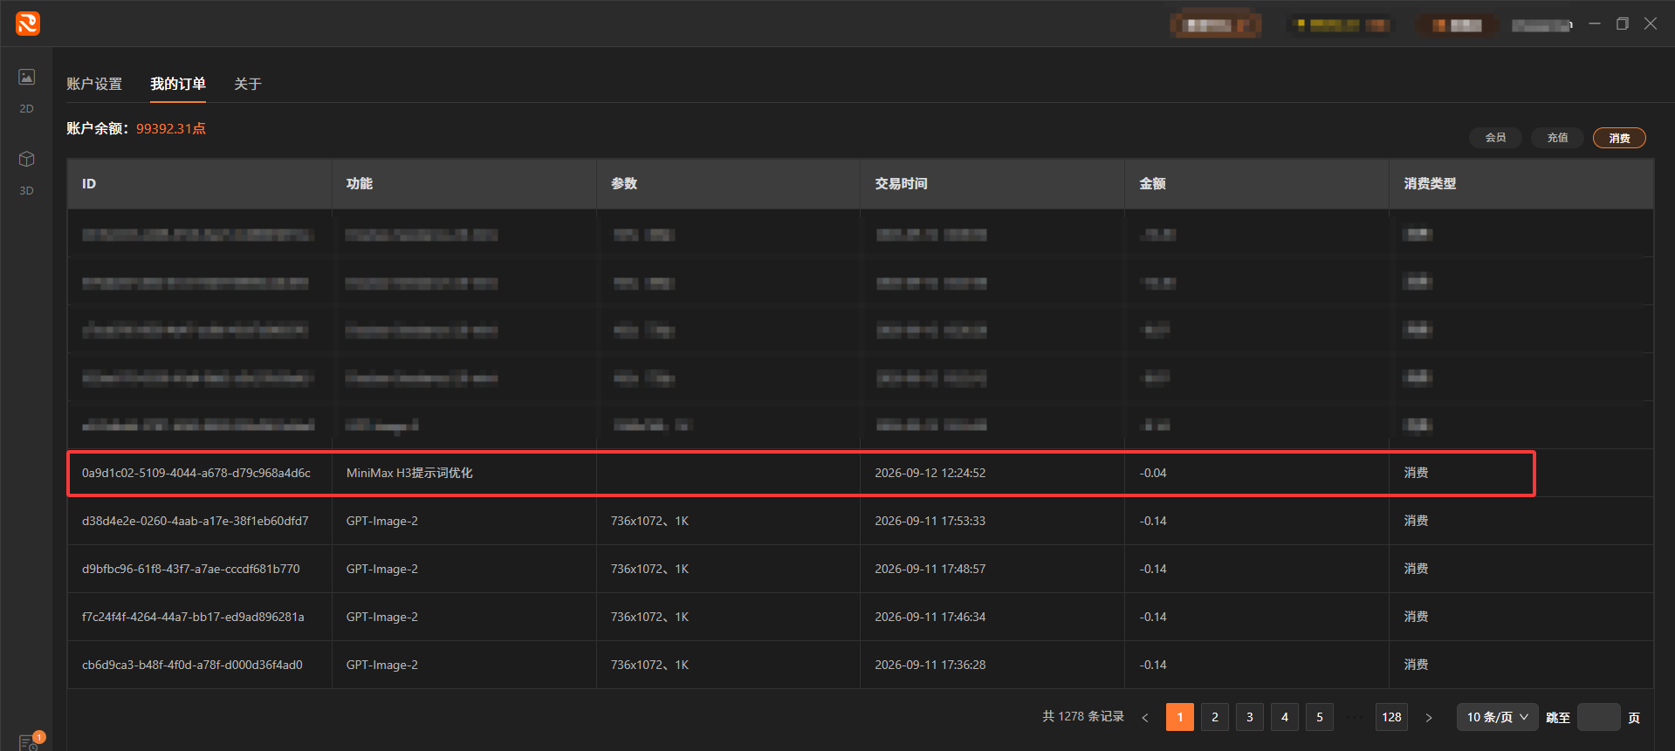The image size is (1675, 751).
Task: Click the timestamp 2026-09-12 12:24:52
Action: [930, 473]
